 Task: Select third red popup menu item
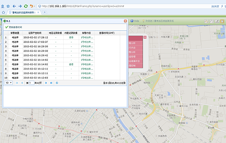pos(136,52)
